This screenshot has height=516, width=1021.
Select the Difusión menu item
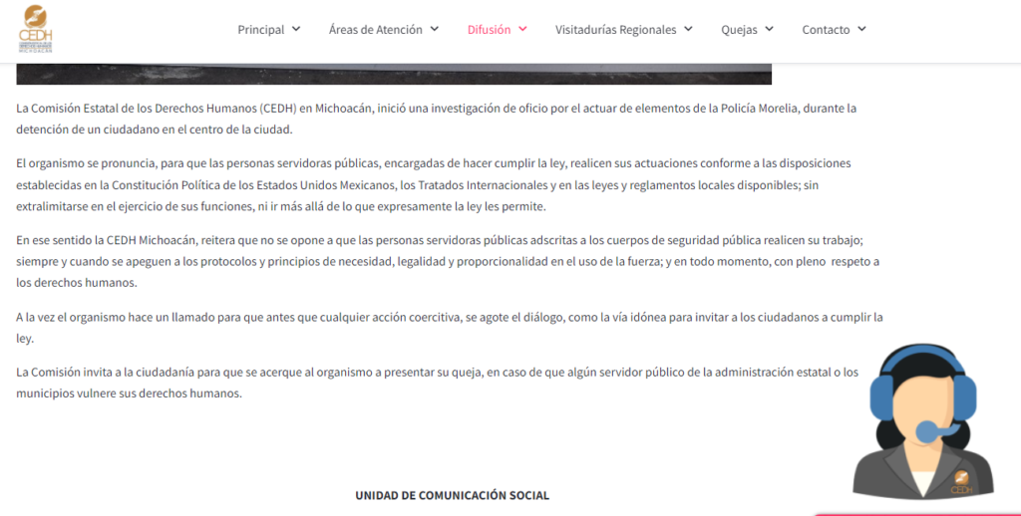click(489, 30)
